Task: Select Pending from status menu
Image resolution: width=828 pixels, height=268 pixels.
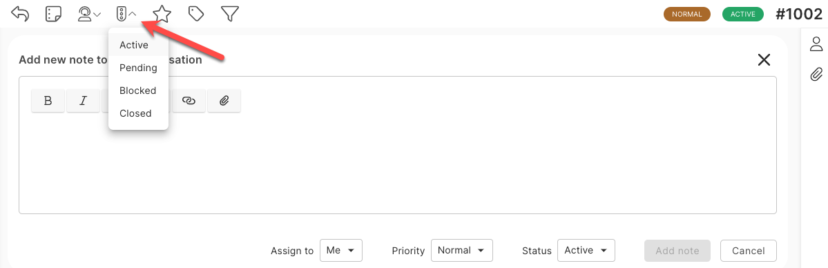Action: pos(138,68)
